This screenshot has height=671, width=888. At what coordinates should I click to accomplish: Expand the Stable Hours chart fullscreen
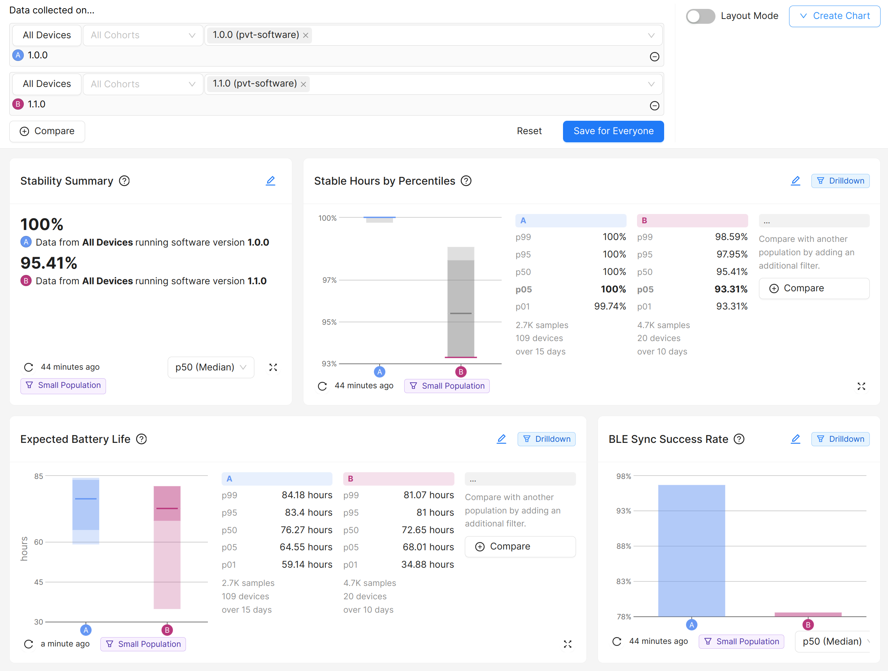tap(861, 386)
